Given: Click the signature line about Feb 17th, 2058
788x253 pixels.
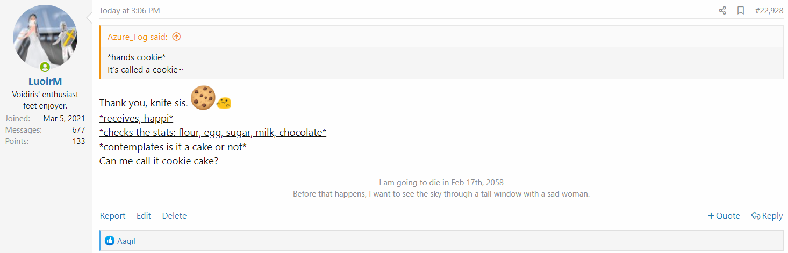Looking at the screenshot, I should point(441,183).
